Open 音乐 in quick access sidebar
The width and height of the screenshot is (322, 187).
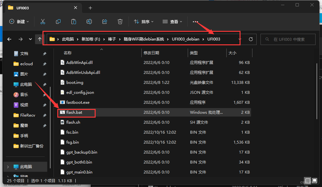(24, 95)
